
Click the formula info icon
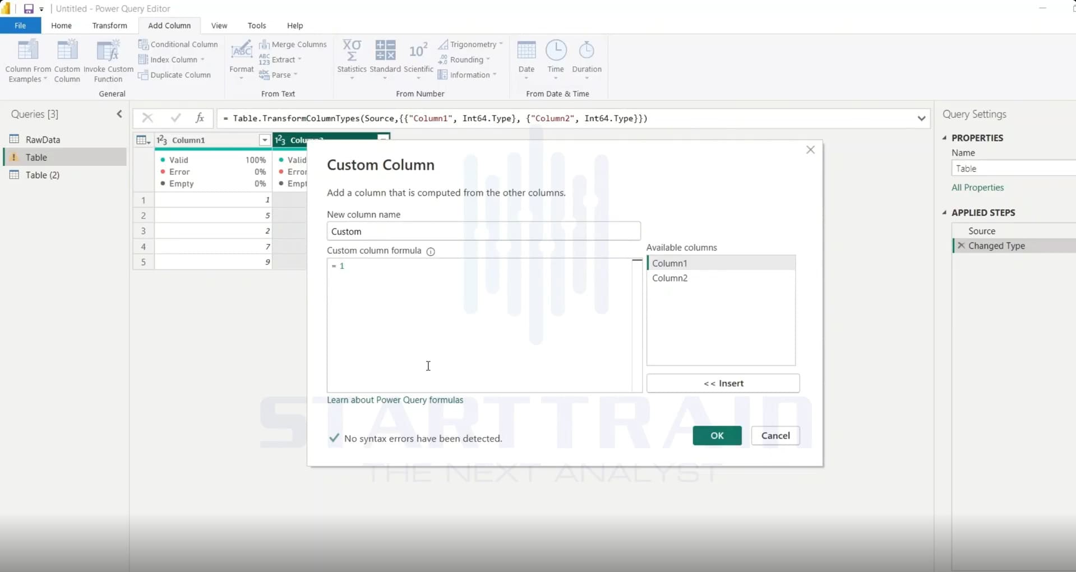coord(431,252)
